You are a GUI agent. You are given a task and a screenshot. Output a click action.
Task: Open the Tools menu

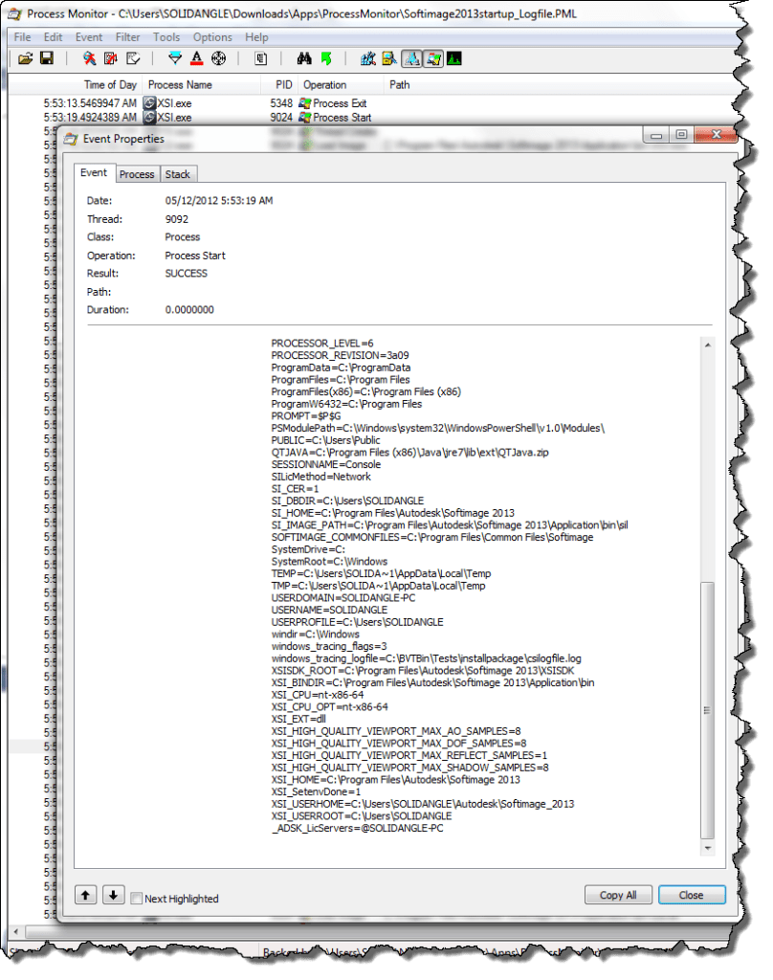(166, 37)
